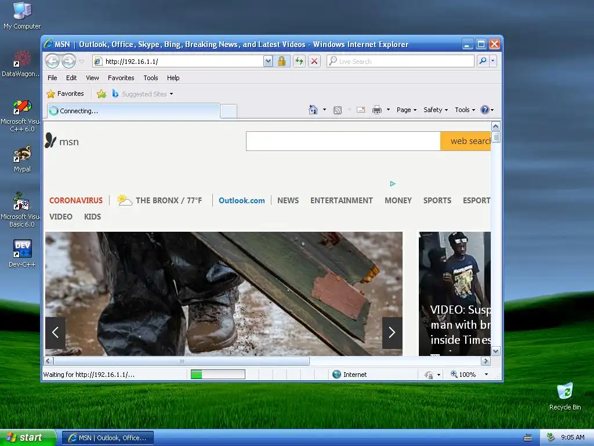
Task: Click the Print icon
Action: 377,110
